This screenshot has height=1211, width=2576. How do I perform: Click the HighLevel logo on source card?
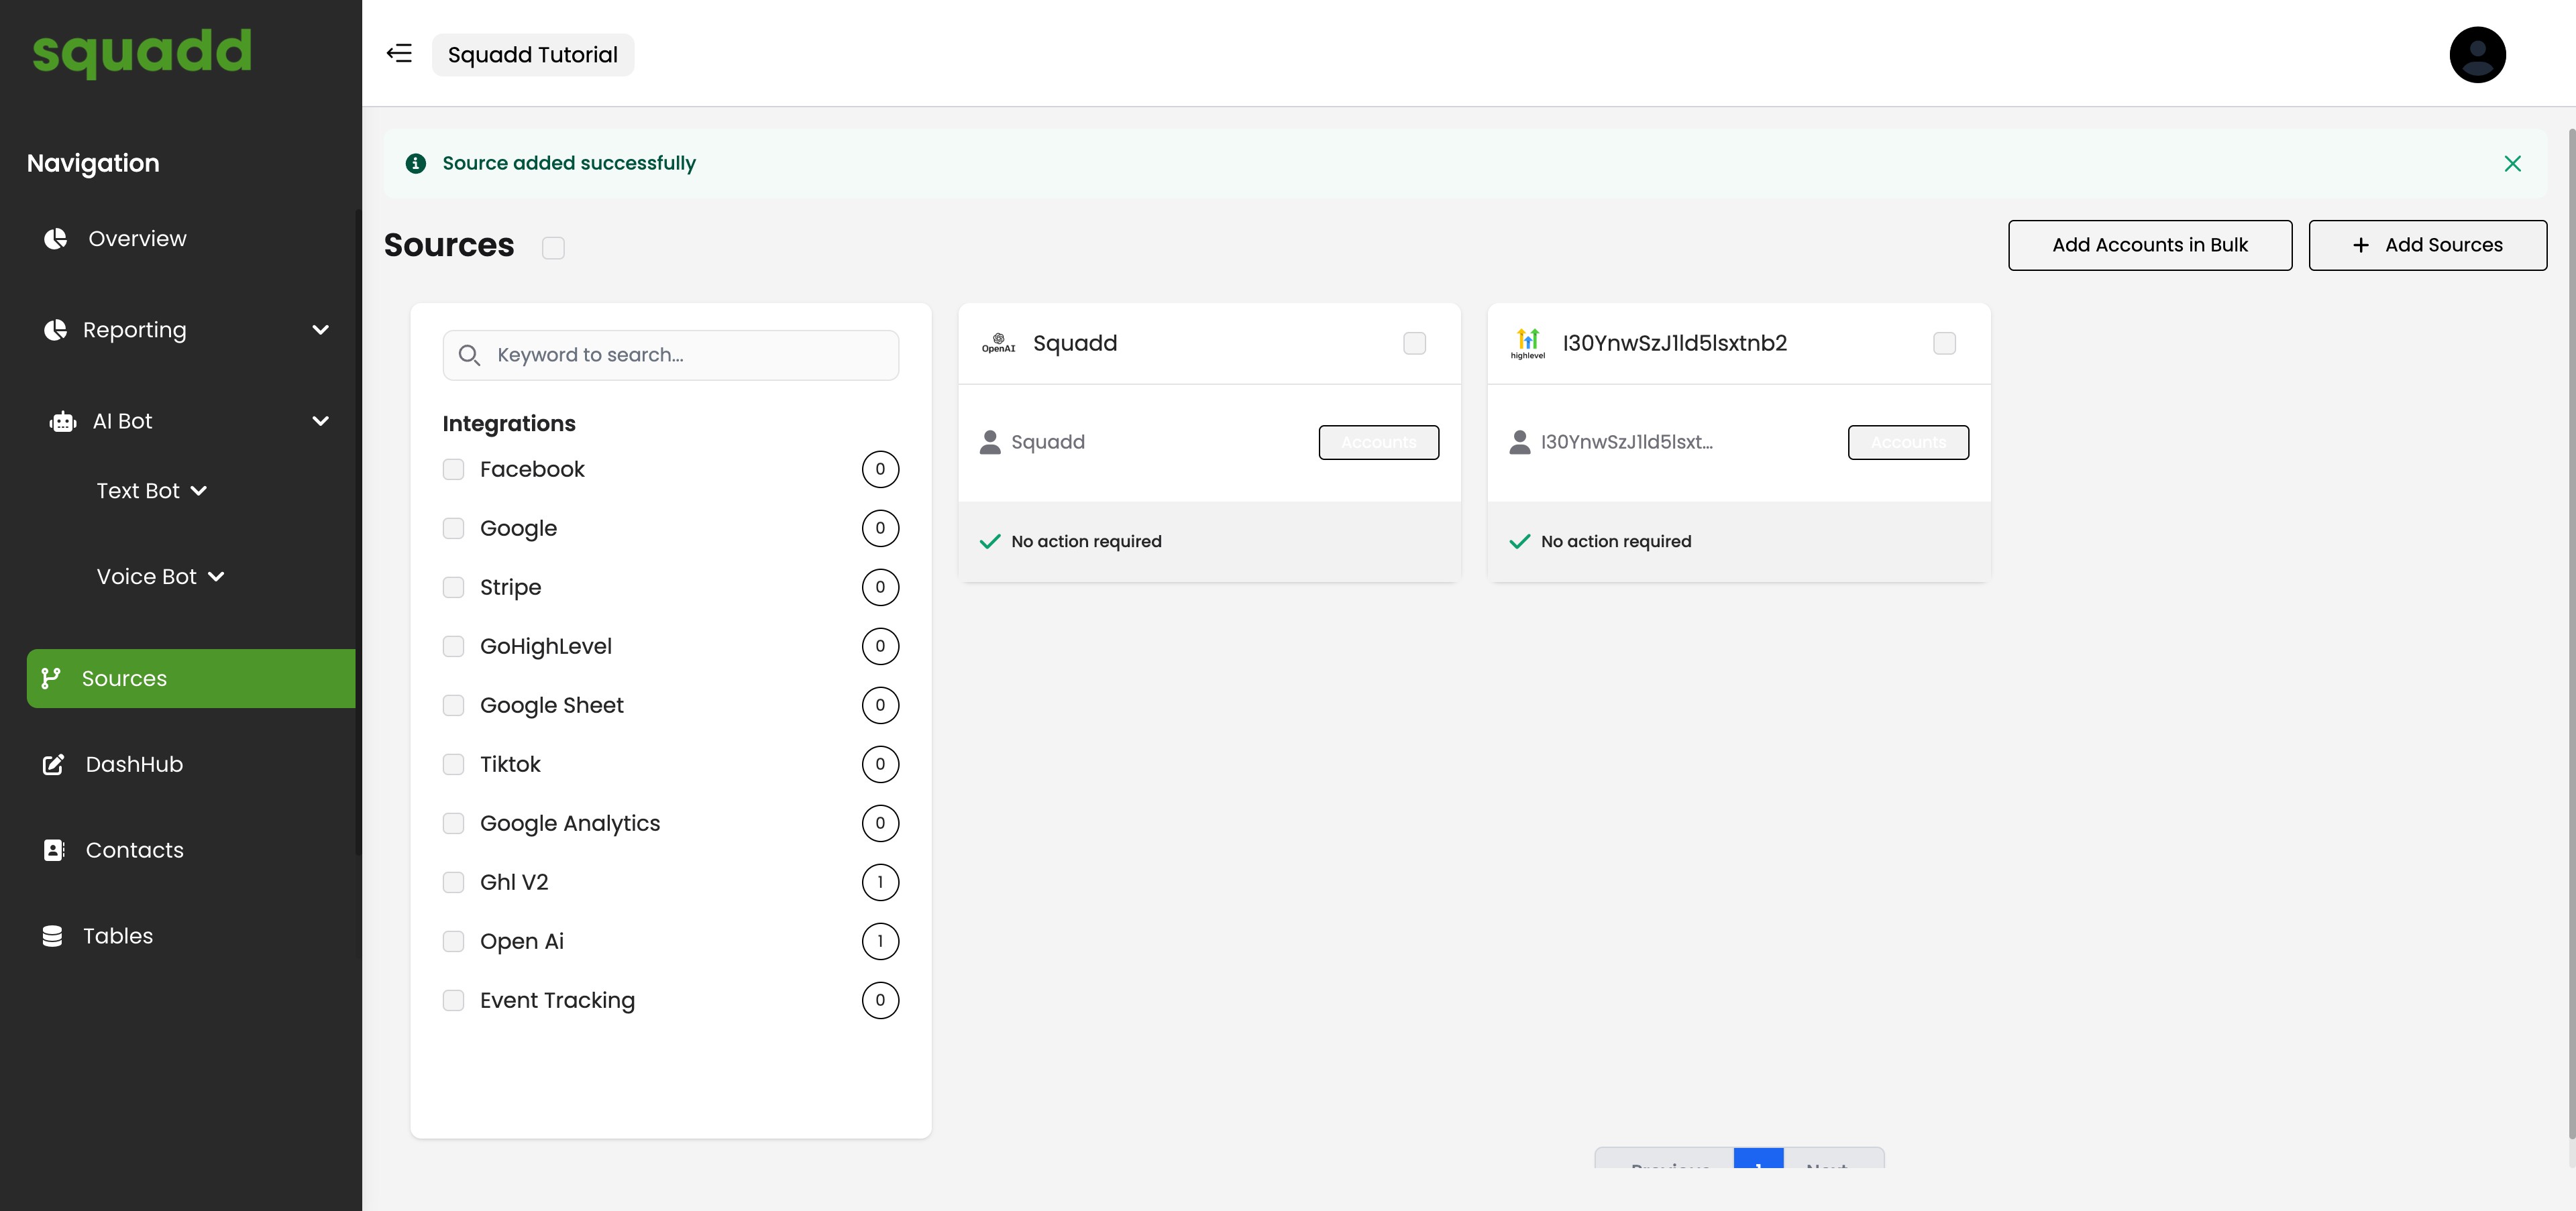click(x=1527, y=343)
